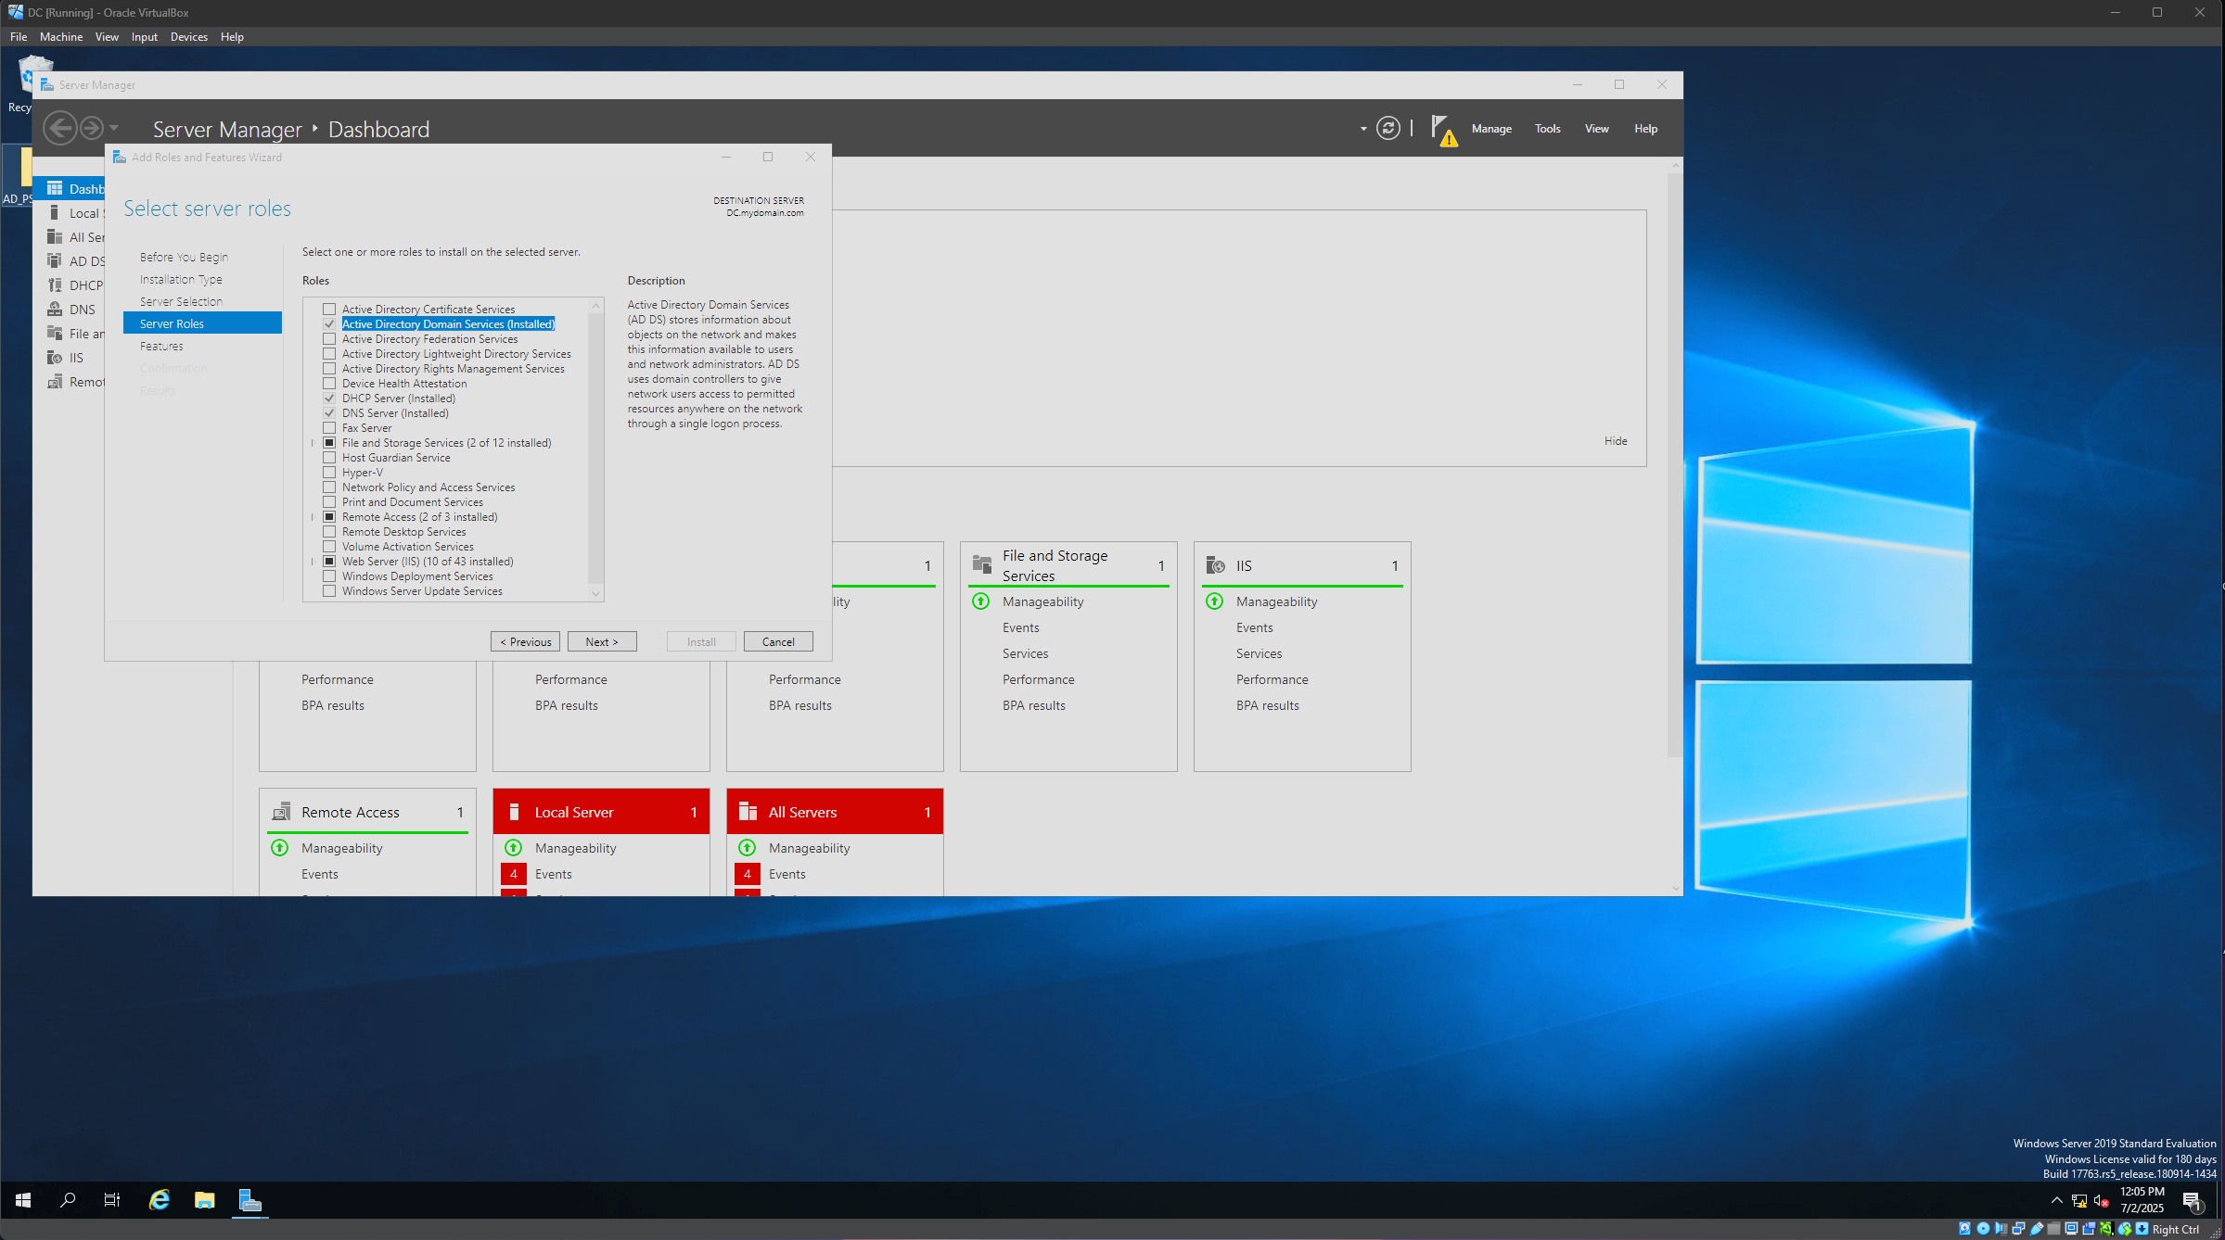Viewport: 2225px width, 1240px height.
Task: Check Hyper-V role
Action: click(x=329, y=473)
